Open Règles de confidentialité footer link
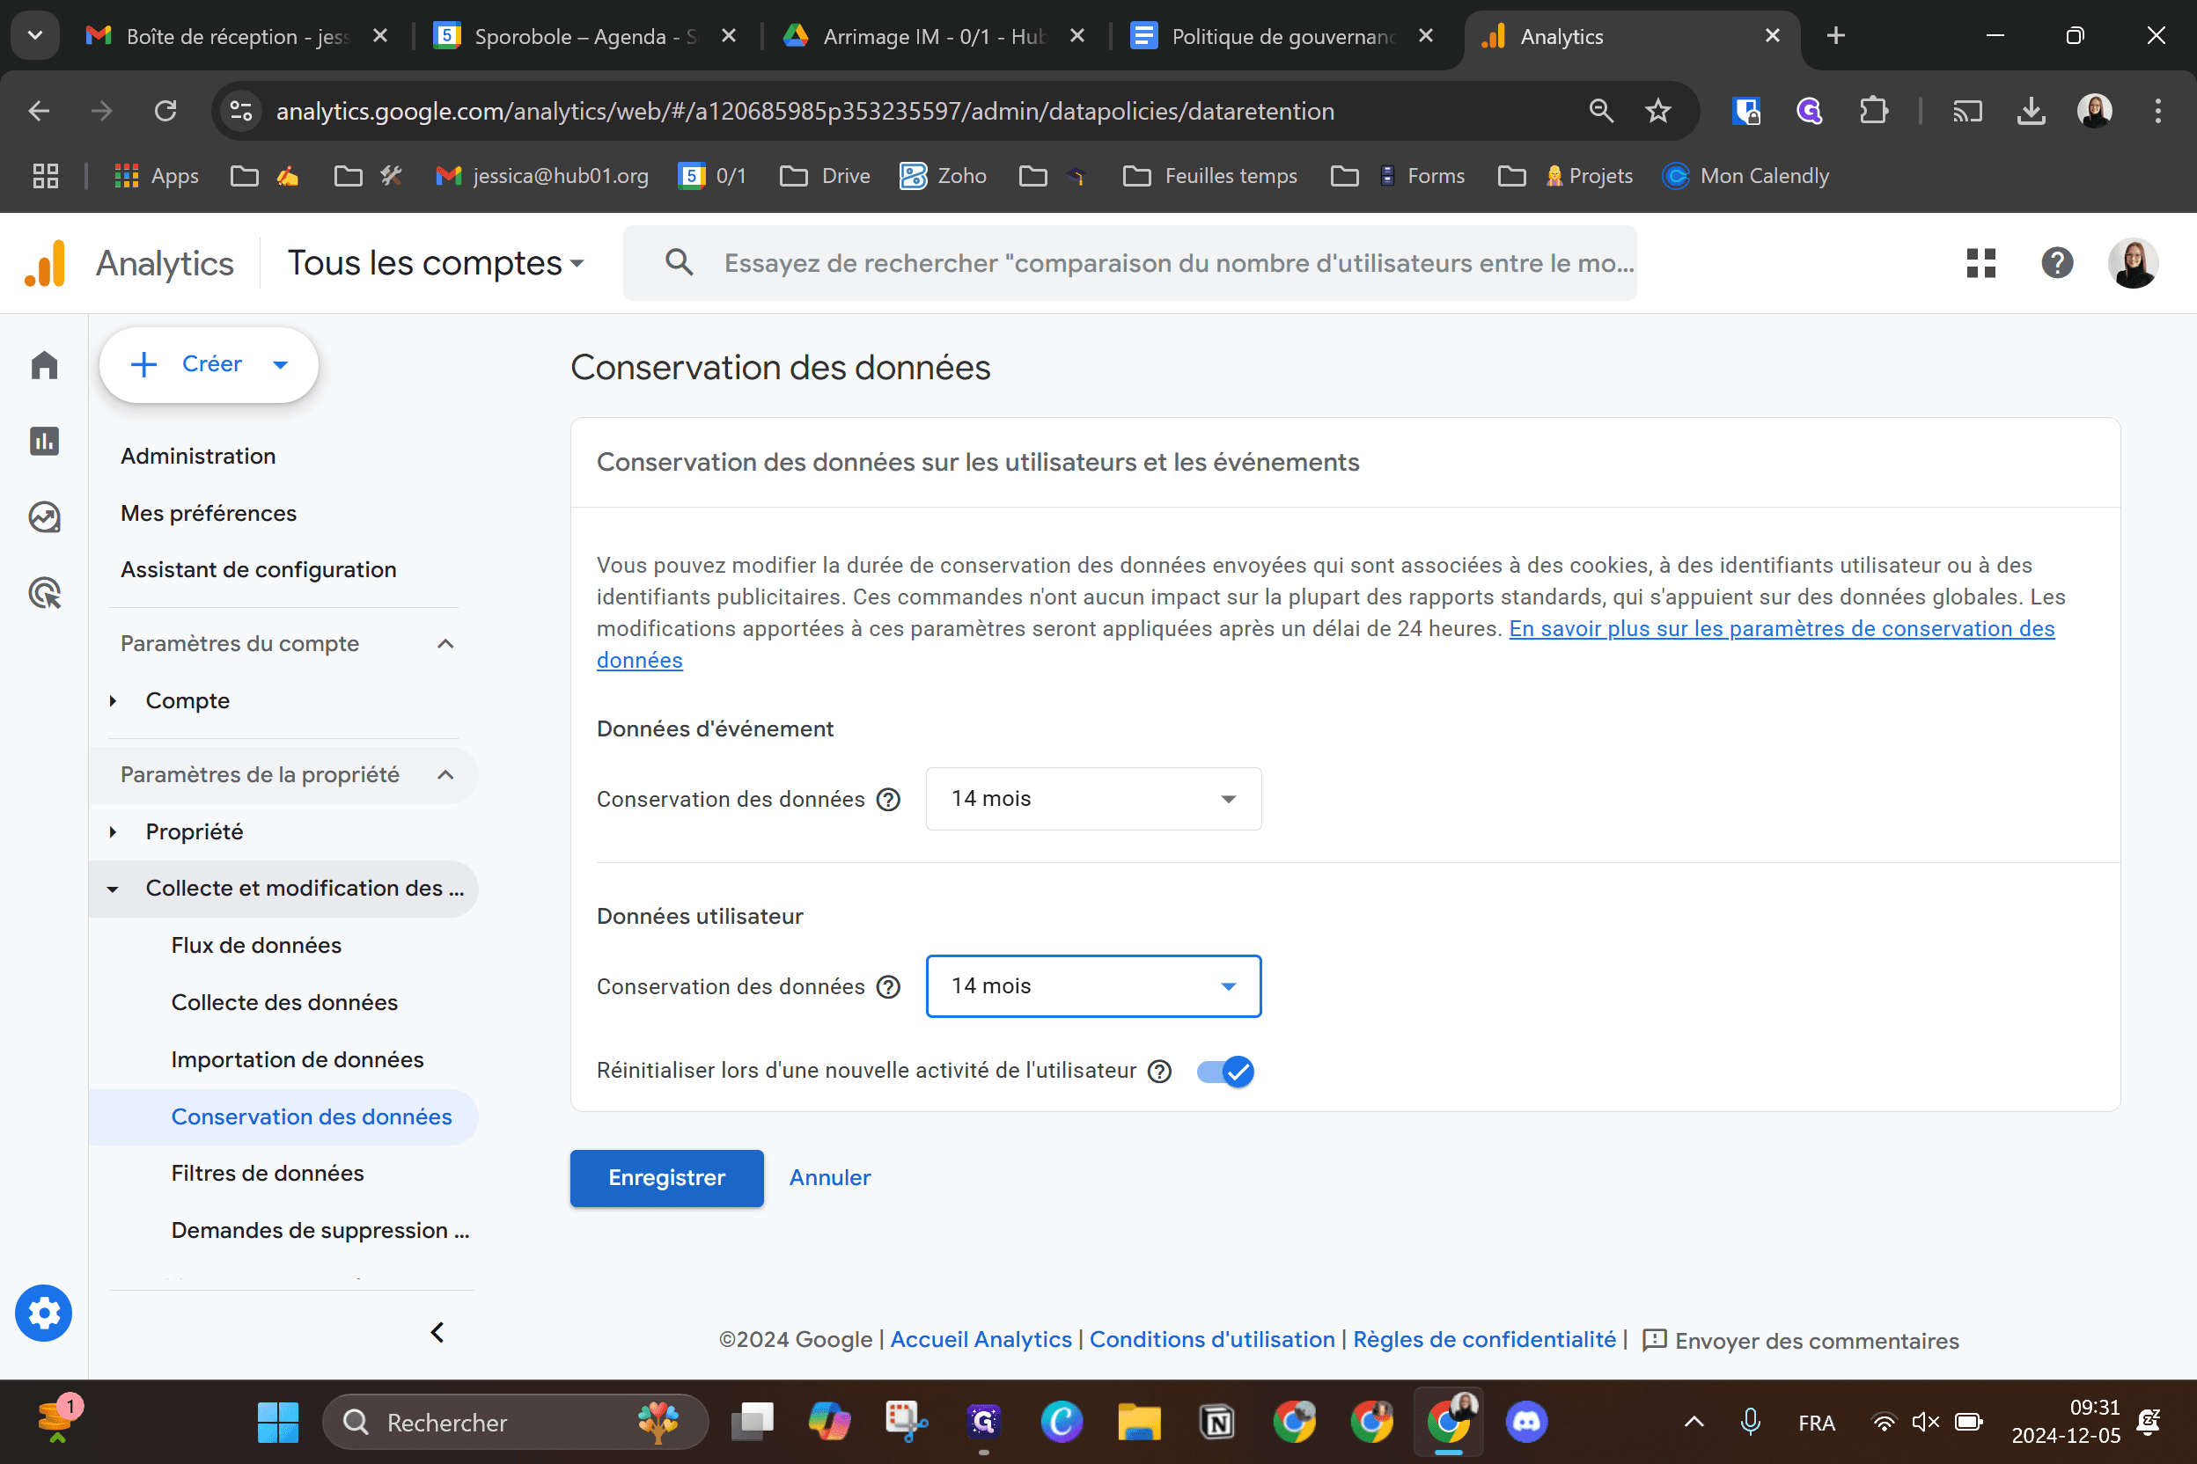This screenshot has width=2197, height=1464. click(x=1484, y=1340)
